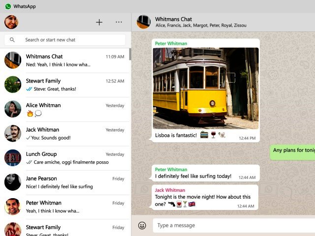Open the Lunch Group chat
Image resolution: width=315 pixels, height=236 pixels.
(x=65, y=158)
